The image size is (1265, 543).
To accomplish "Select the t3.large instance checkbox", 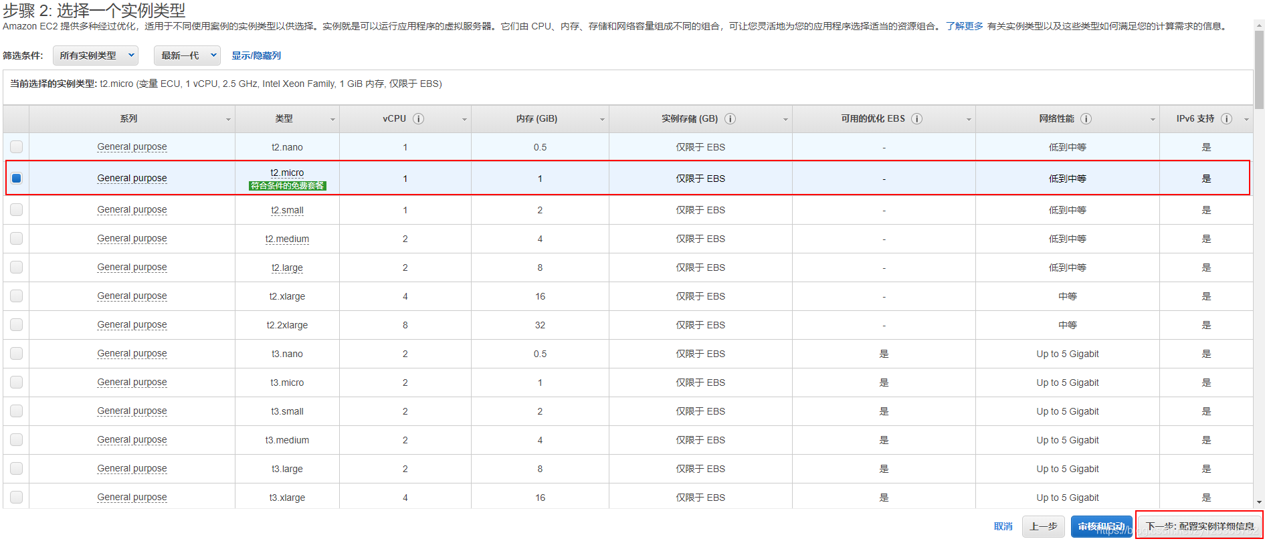I will [x=17, y=468].
